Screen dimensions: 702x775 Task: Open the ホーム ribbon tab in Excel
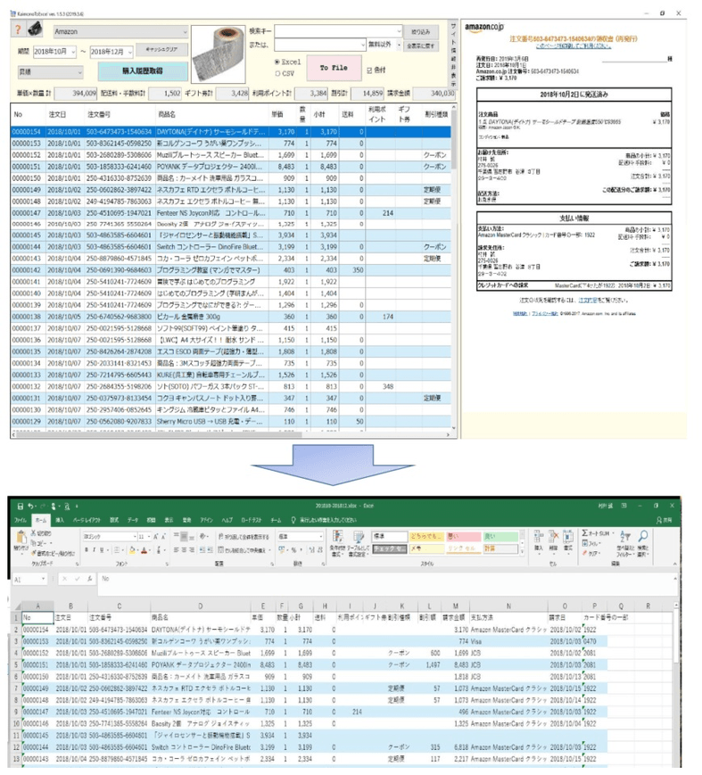click(40, 519)
